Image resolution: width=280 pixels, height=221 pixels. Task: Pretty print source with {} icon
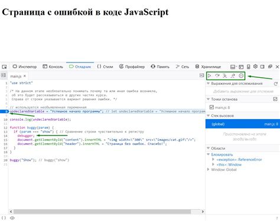click(x=4, y=218)
